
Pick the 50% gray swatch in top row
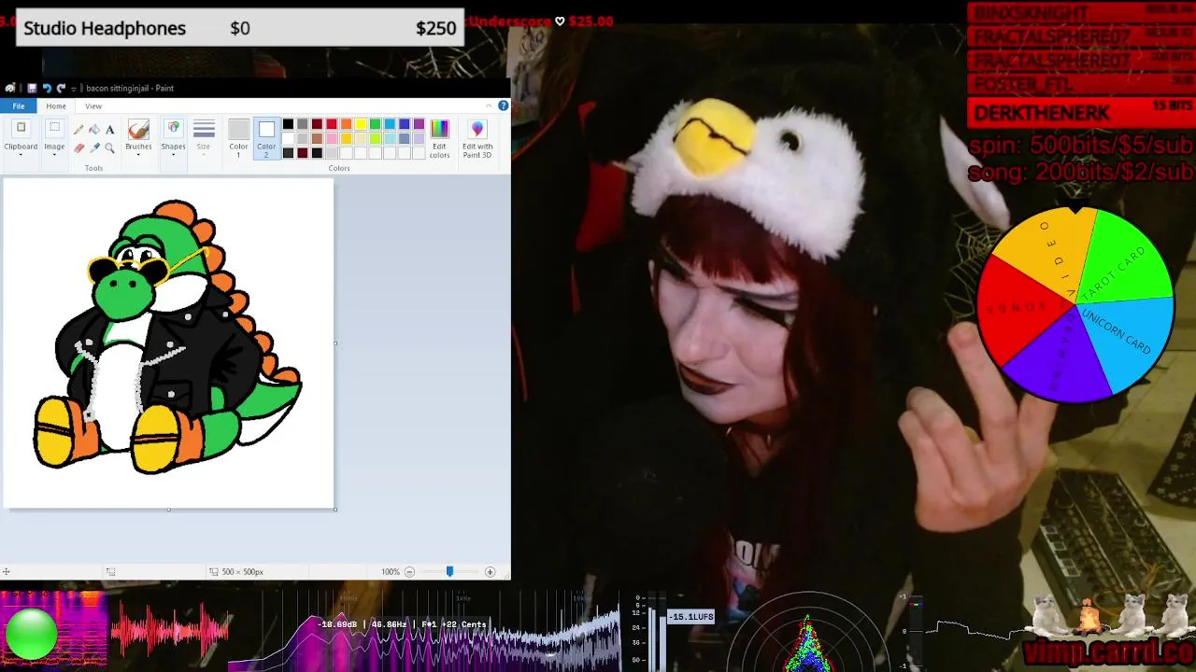point(303,123)
